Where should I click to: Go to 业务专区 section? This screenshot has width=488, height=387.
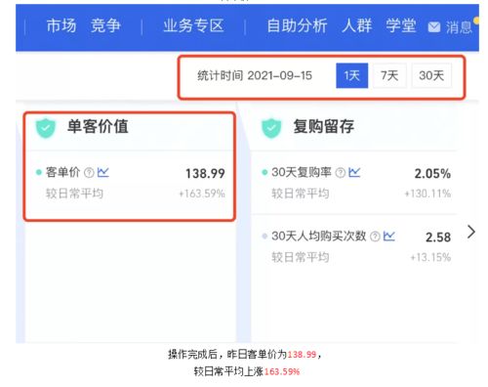pyautogui.click(x=193, y=25)
